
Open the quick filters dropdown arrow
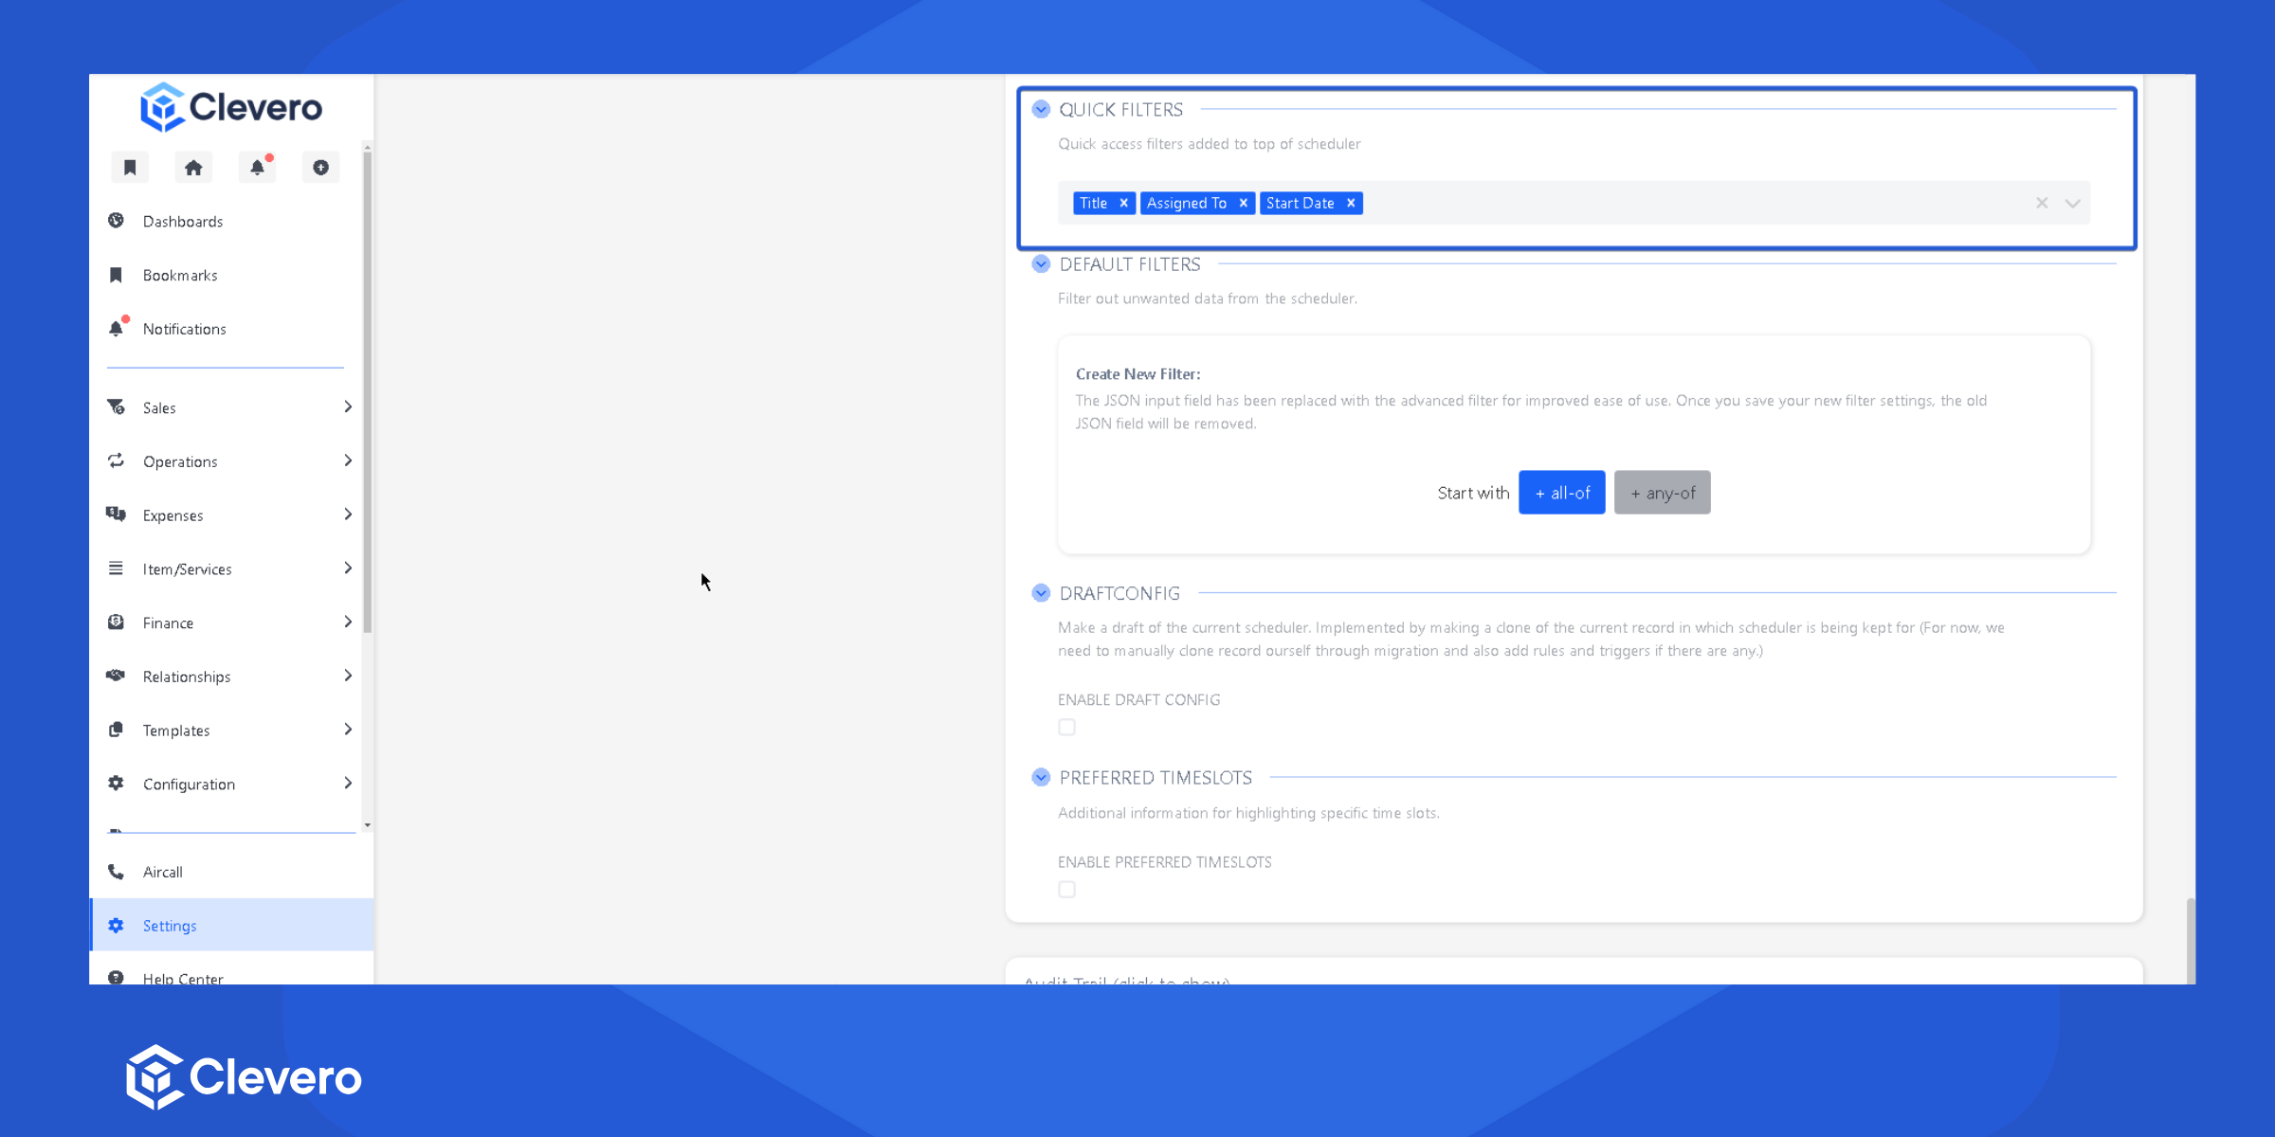click(2073, 203)
